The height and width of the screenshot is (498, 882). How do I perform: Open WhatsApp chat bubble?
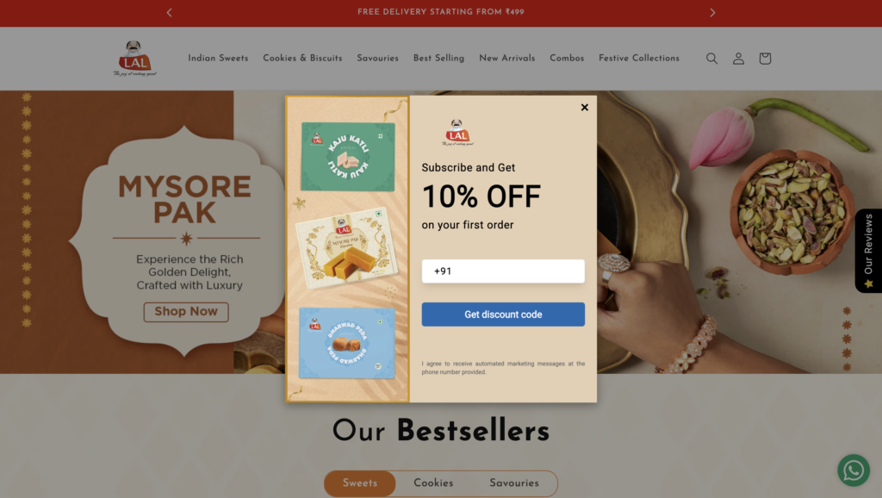pyautogui.click(x=854, y=470)
